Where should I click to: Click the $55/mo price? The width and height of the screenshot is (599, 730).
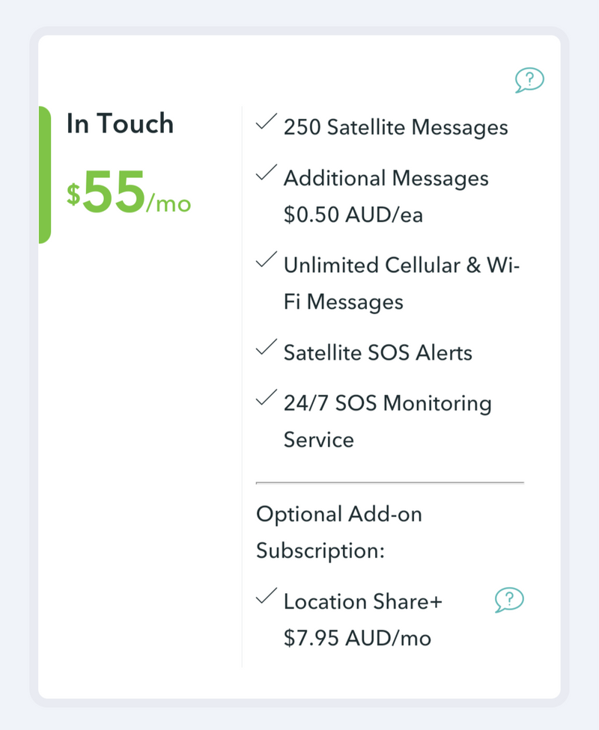pyautogui.click(x=129, y=193)
